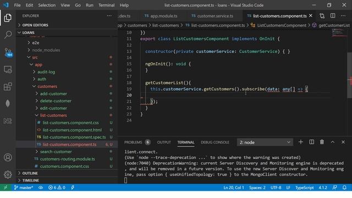Open the terminal selector dropdown '2: node'

[265, 142]
